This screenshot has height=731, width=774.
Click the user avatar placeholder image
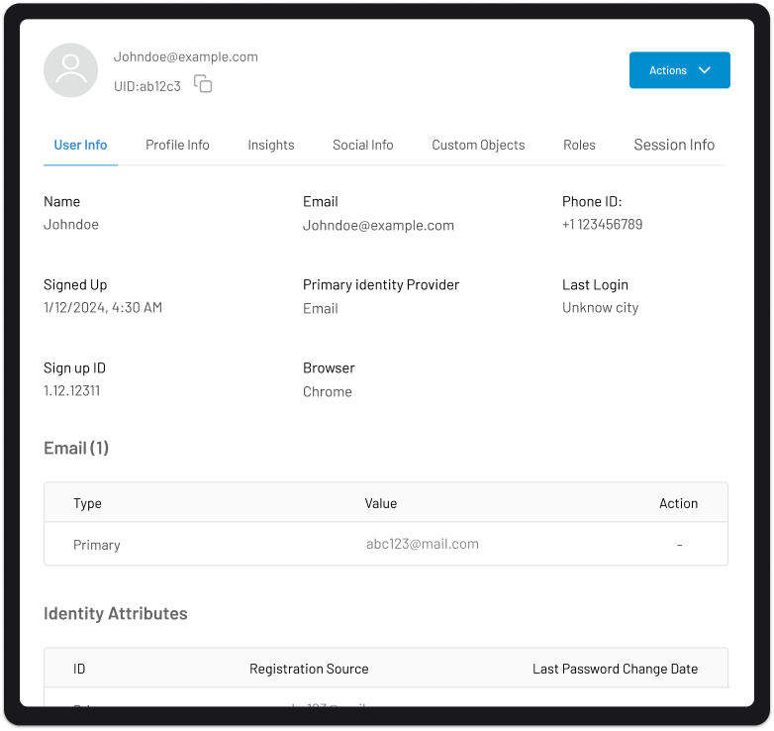pos(70,70)
